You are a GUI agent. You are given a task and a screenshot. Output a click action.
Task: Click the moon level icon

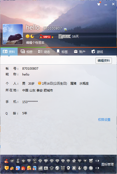tap(32, 36)
